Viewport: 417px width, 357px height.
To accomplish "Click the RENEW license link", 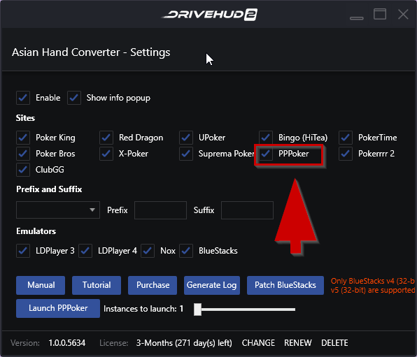I will click(298, 343).
